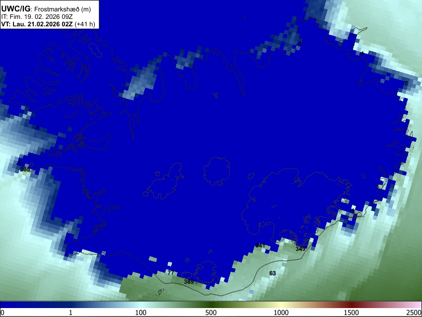Image resolution: width=422 pixels, height=317 pixels.
Task: Click the map value label 341
Action: click(260, 245)
